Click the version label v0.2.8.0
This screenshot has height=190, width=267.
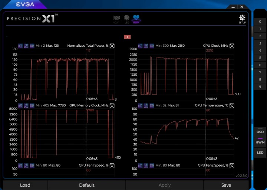click(241, 176)
